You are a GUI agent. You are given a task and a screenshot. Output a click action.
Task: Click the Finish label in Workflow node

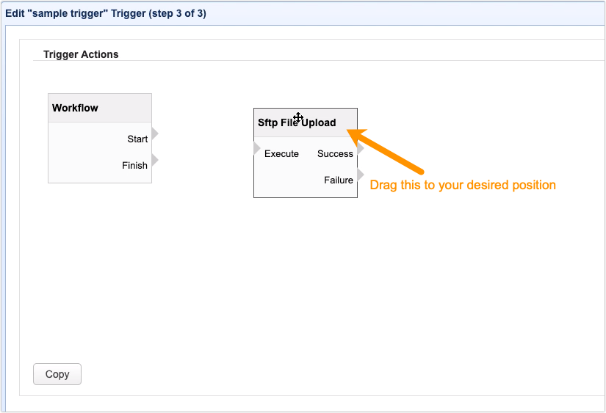click(x=134, y=166)
